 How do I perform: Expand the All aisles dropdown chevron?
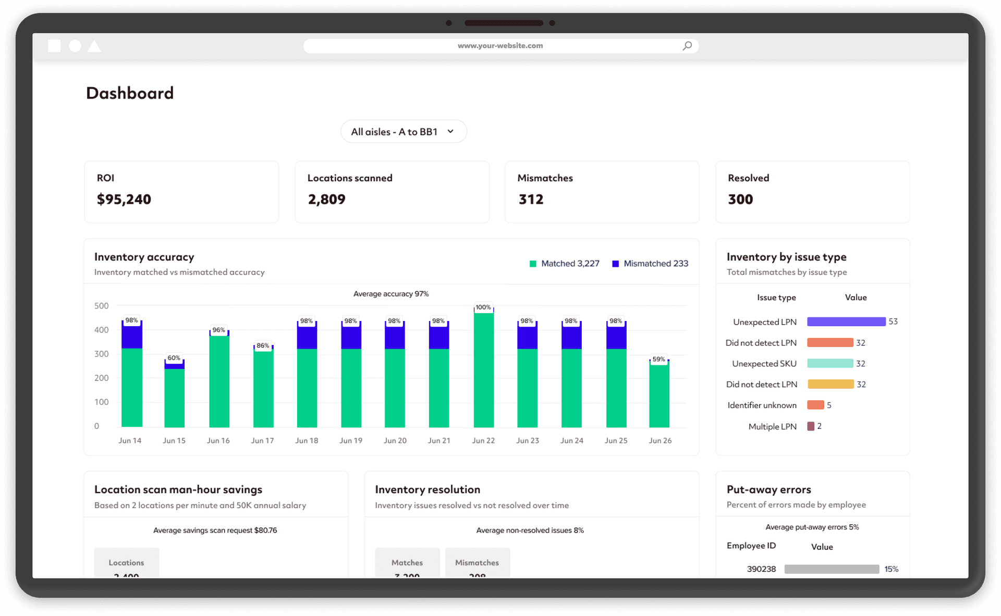[x=450, y=131]
